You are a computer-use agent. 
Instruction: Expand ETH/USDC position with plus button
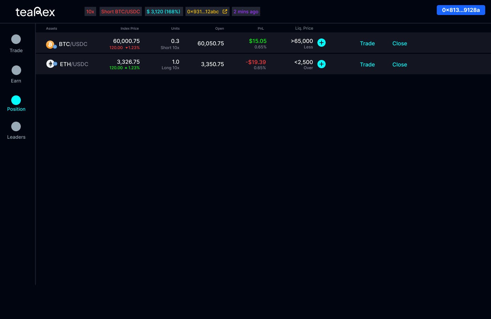[x=322, y=64]
